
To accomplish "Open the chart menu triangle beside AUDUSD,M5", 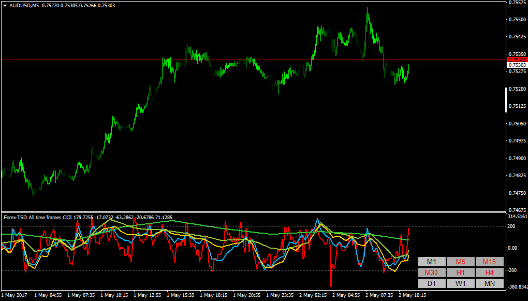I will (x=5, y=6).
